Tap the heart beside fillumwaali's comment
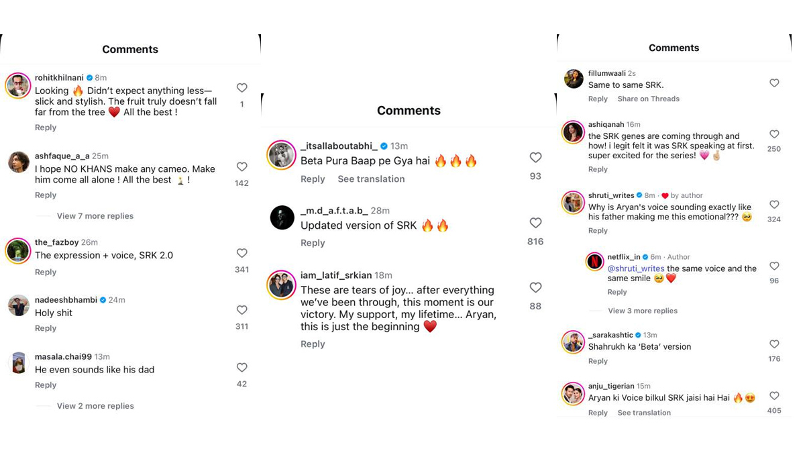 pos(774,83)
